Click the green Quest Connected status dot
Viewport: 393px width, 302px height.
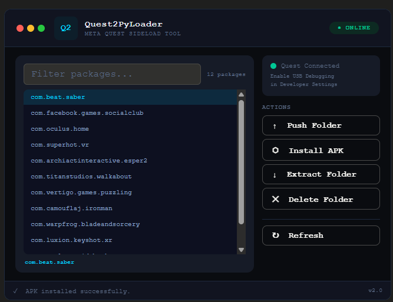tap(273, 66)
